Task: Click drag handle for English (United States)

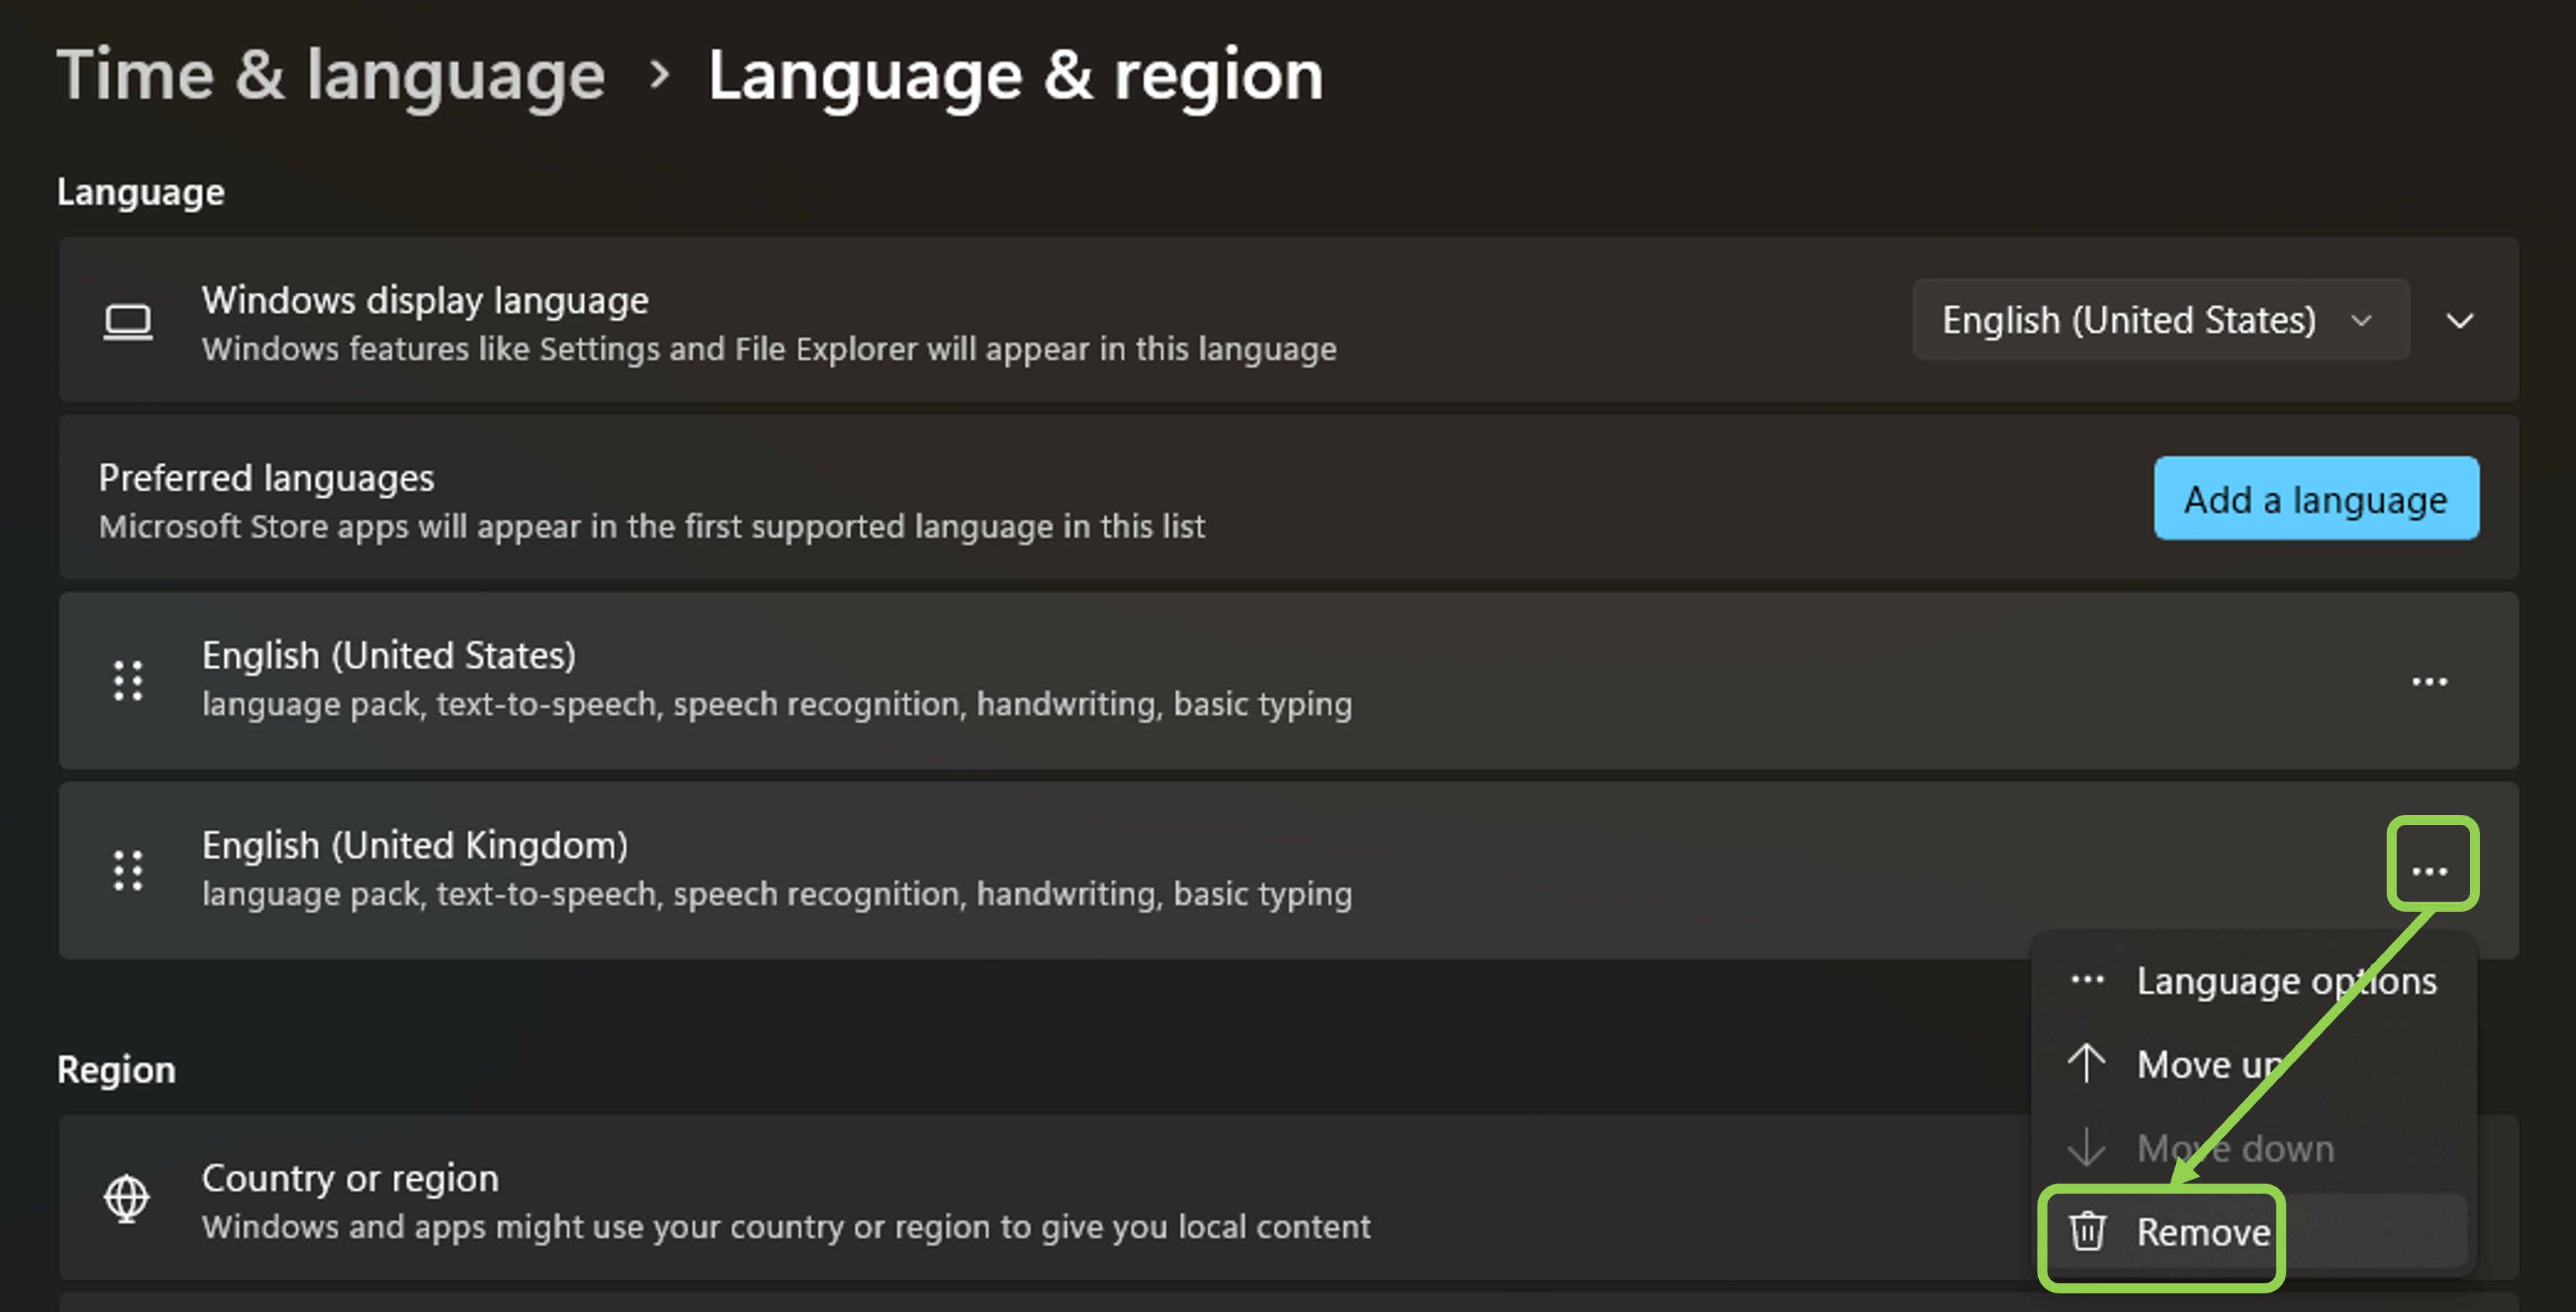Action: [x=128, y=680]
